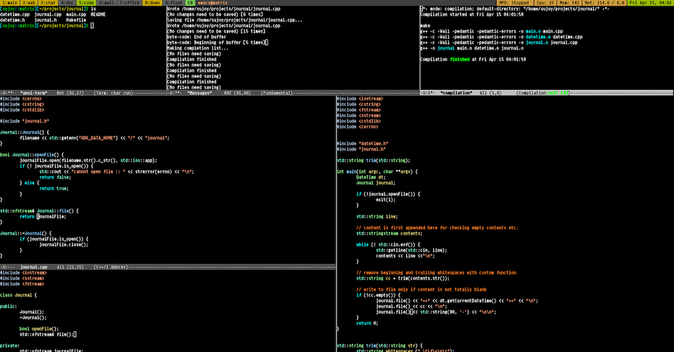Click the 'bool Journal::openFile() {' line
This screenshot has height=352, width=674.
coord(33,154)
